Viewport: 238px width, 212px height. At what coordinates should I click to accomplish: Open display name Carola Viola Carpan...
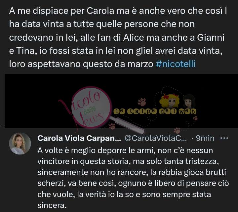click(x=79, y=138)
